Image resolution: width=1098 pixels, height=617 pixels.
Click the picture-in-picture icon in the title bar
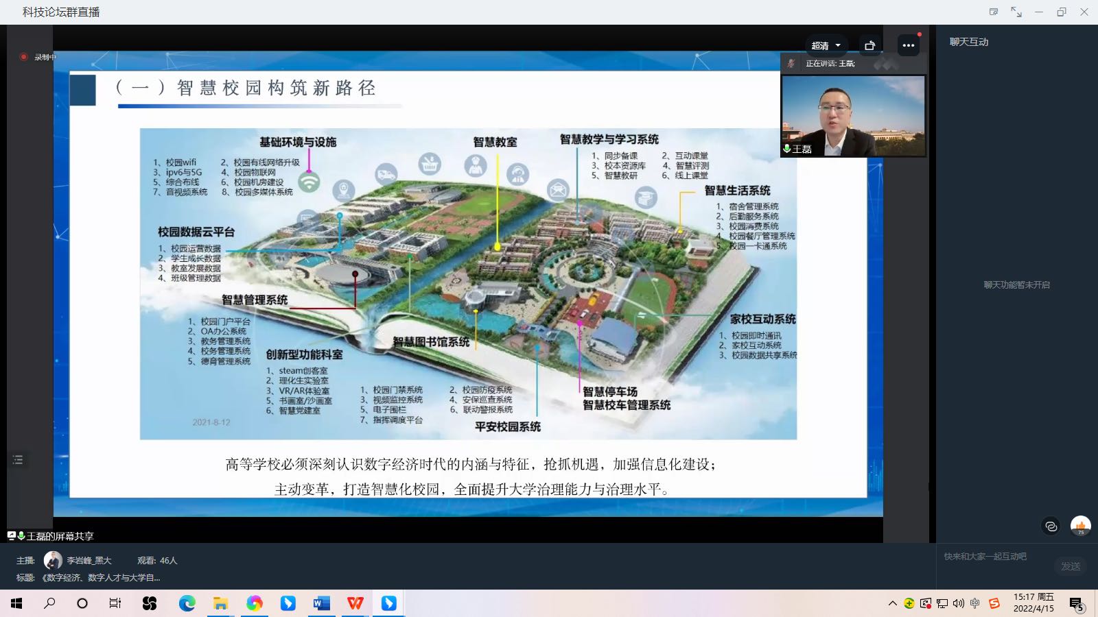click(x=994, y=12)
